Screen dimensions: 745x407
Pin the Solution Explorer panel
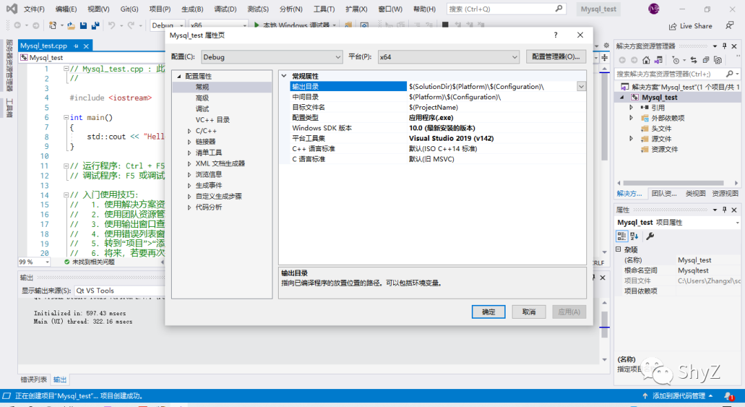pos(724,46)
